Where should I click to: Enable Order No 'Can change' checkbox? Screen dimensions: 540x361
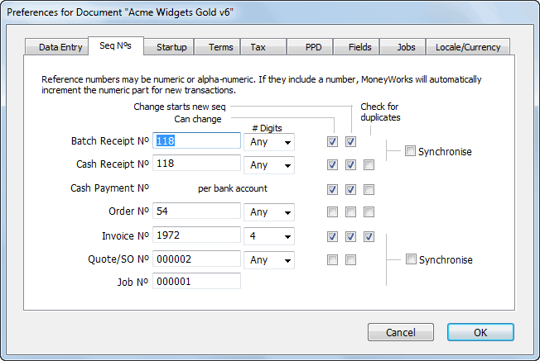tap(332, 212)
